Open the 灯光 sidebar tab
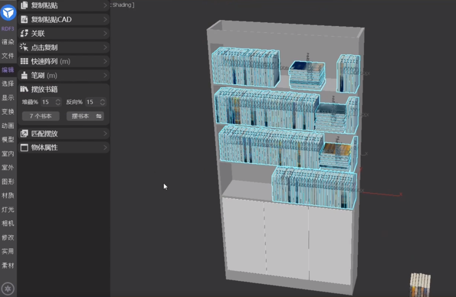The width and height of the screenshot is (456, 297). (x=8, y=210)
